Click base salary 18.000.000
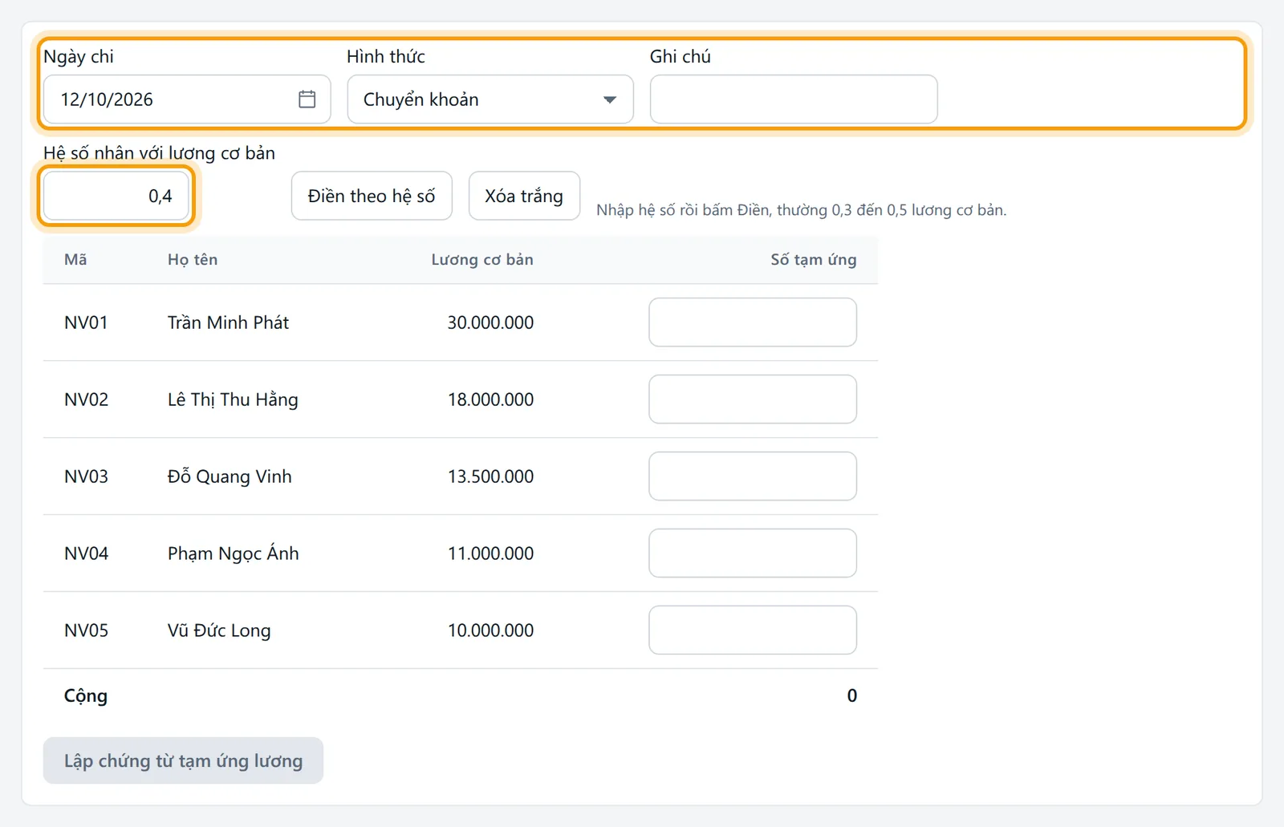1284x827 pixels. coord(490,399)
